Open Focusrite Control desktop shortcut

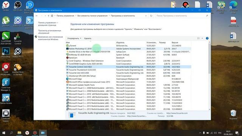(18, 39)
